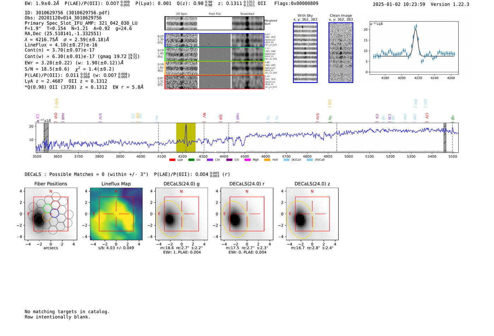Click the Weighted Sum 2D spectrum strip

pyautogui.click(x=214, y=23)
